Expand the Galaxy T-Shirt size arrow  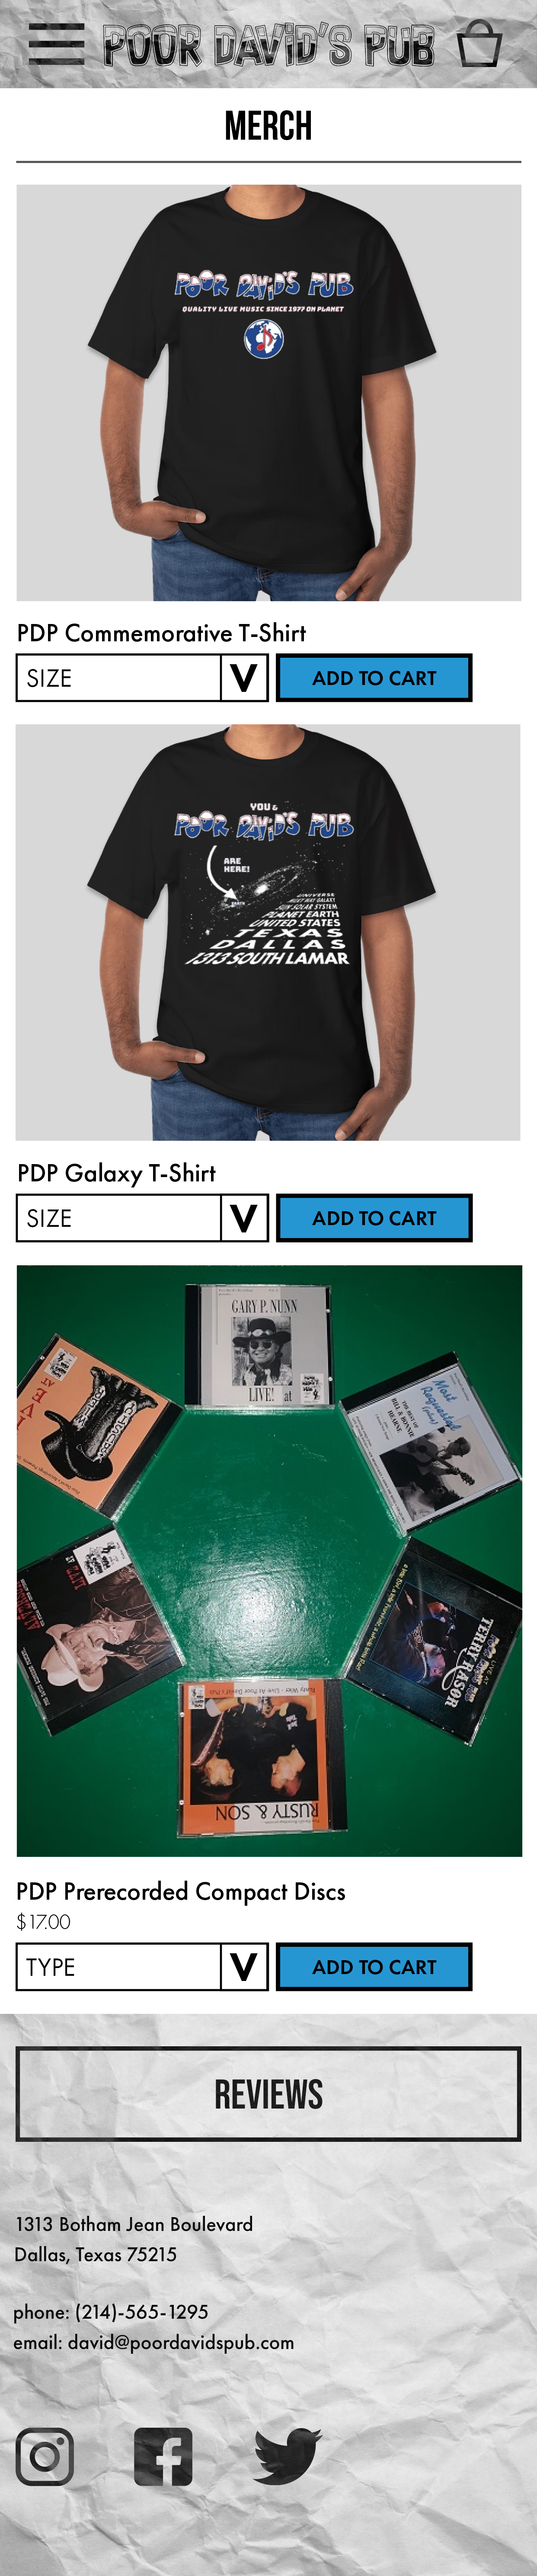(244, 1218)
